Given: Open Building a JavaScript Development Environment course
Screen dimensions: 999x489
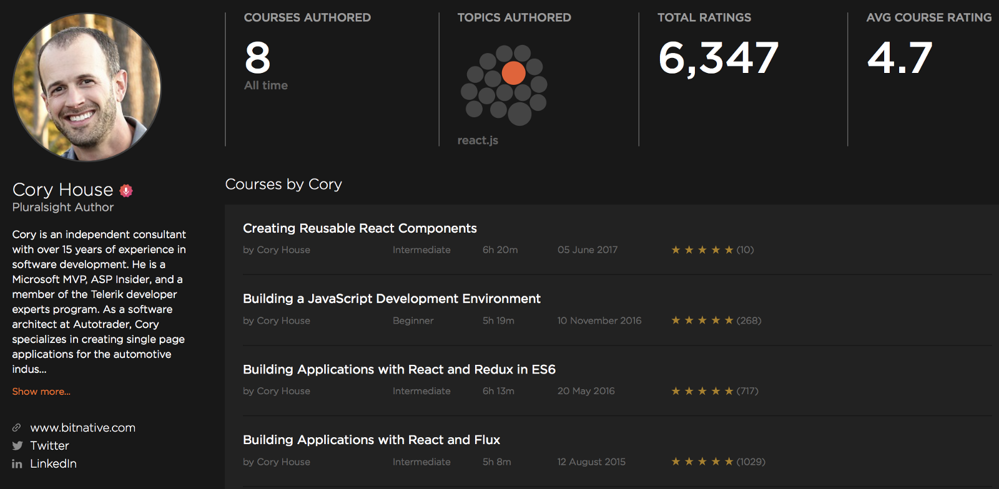Looking at the screenshot, I should 391,299.
